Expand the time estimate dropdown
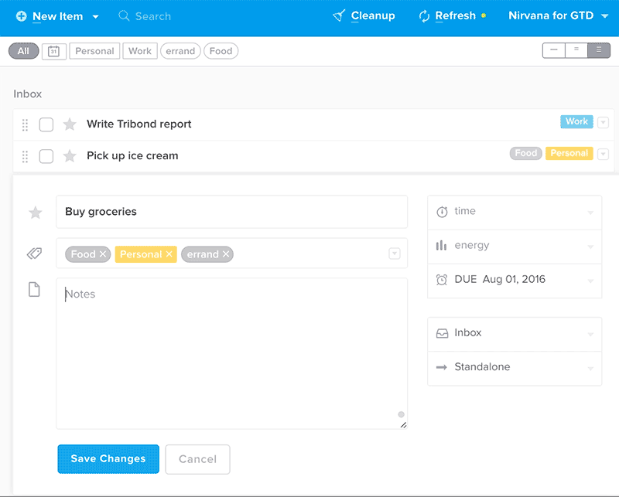619x497 pixels. (514, 212)
